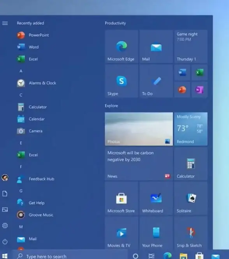Open Edge from taskbar
Viewport: 229px width, 259px height.
[167, 256]
